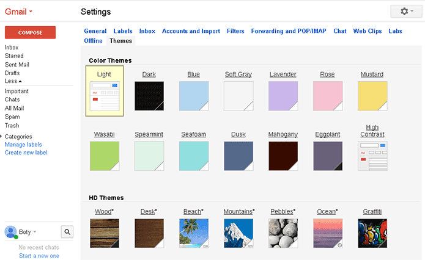Click the Eggplant theme name link
Viewport: 425px width, 260px height.
[x=327, y=134]
